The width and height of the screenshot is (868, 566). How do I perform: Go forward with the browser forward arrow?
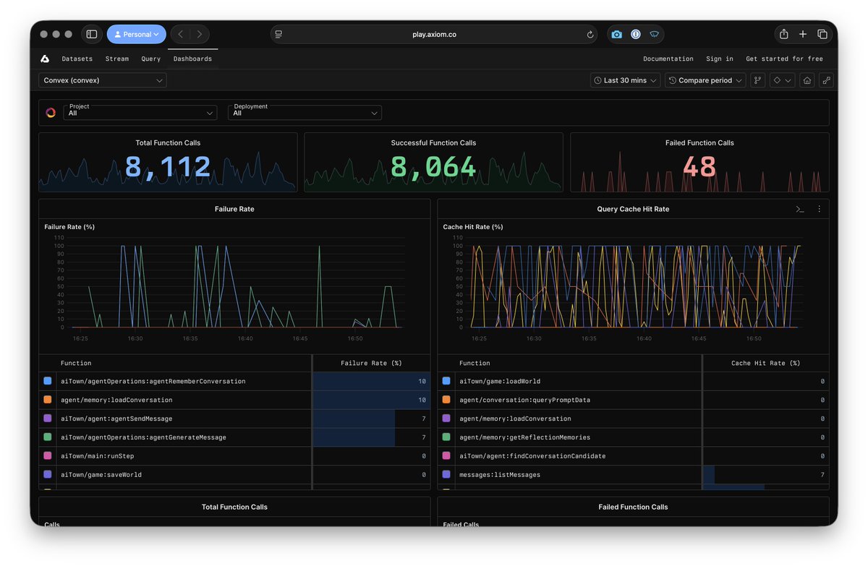[200, 34]
